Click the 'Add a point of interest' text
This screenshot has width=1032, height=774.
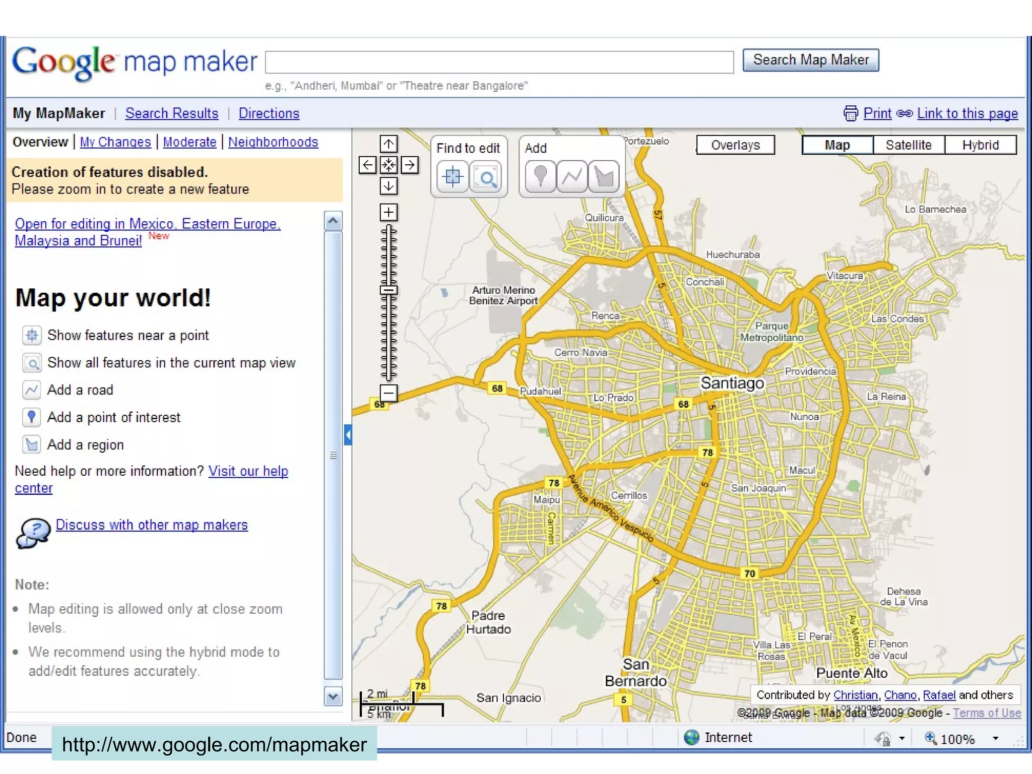114,417
